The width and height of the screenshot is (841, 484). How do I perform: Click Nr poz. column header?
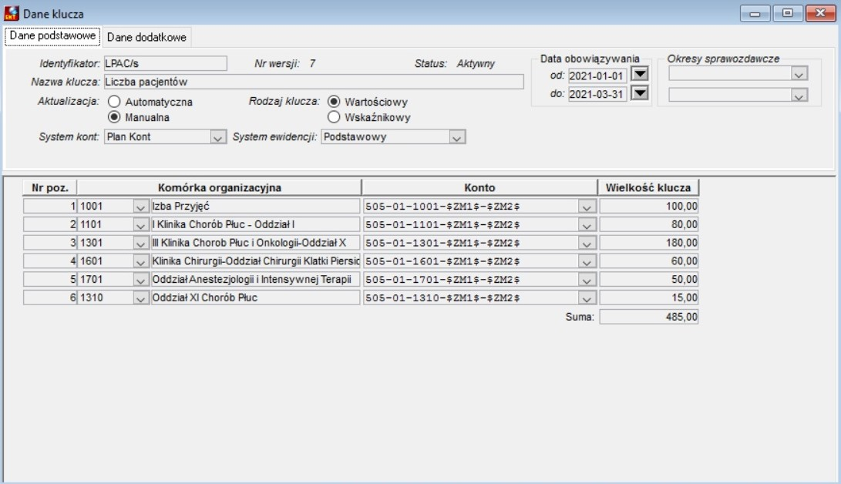tap(50, 187)
